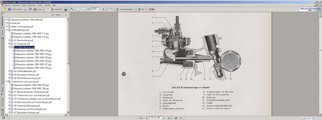The width and height of the screenshot is (322, 120).
Task: Expand Motor und Kupplung.pdf bookmark
Action: [7, 27]
